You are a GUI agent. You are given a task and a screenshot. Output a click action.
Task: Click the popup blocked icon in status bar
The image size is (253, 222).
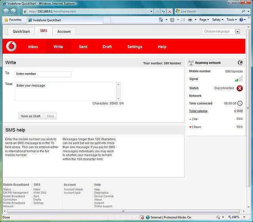(x=142, y=217)
